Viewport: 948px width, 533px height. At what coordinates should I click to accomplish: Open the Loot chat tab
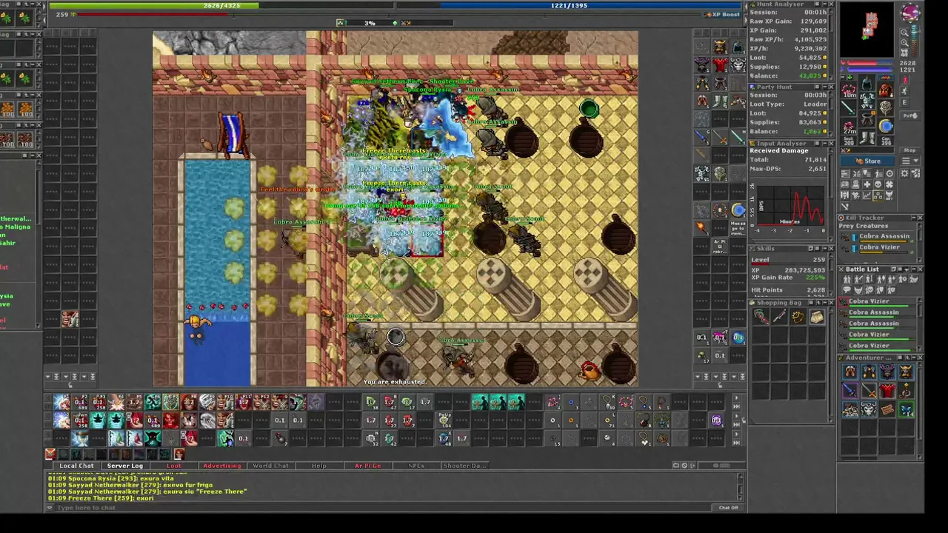(173, 466)
